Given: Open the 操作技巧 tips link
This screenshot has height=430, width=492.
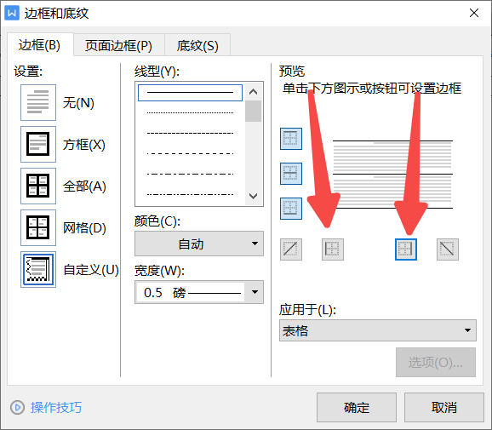Looking at the screenshot, I should [56, 407].
